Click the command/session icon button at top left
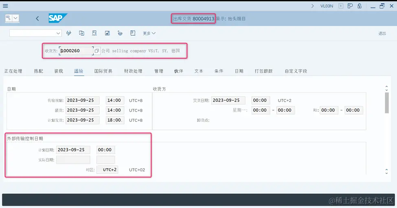The width and height of the screenshot is (397, 208). (x=9, y=18)
